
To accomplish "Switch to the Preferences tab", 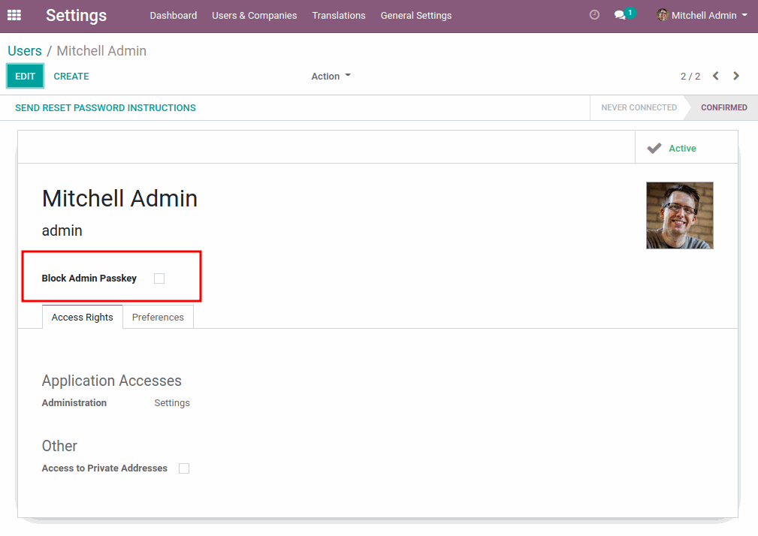I will point(158,318).
